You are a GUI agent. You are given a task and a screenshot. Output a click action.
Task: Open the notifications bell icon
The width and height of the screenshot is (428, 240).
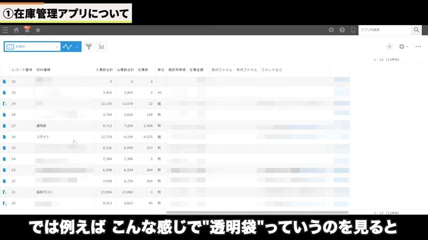click(x=27, y=30)
